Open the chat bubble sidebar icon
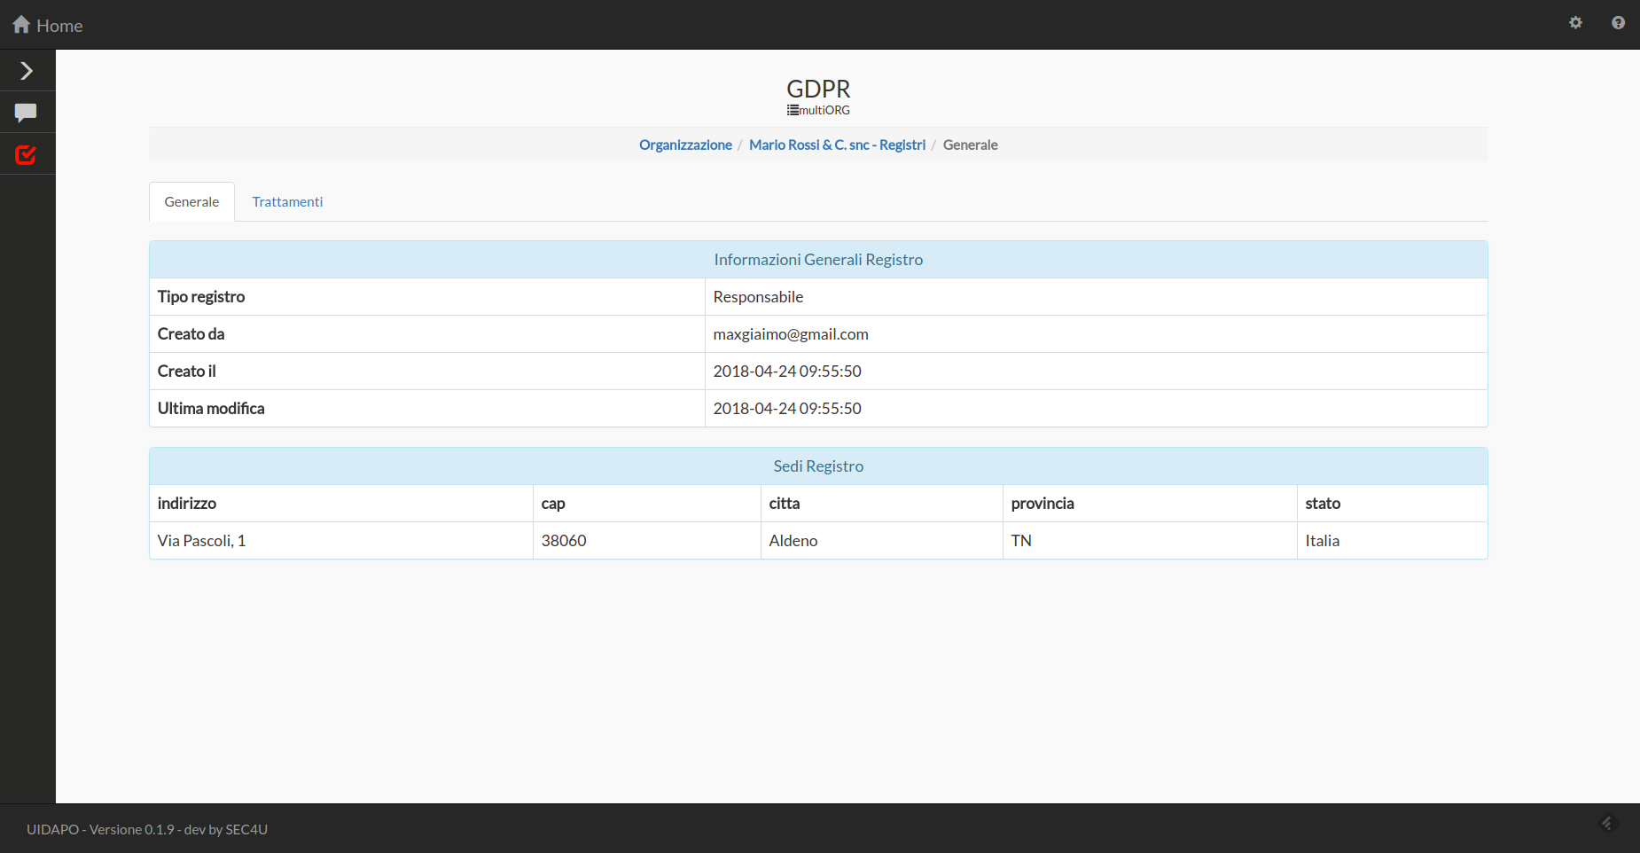The height and width of the screenshot is (853, 1640). tap(26, 113)
